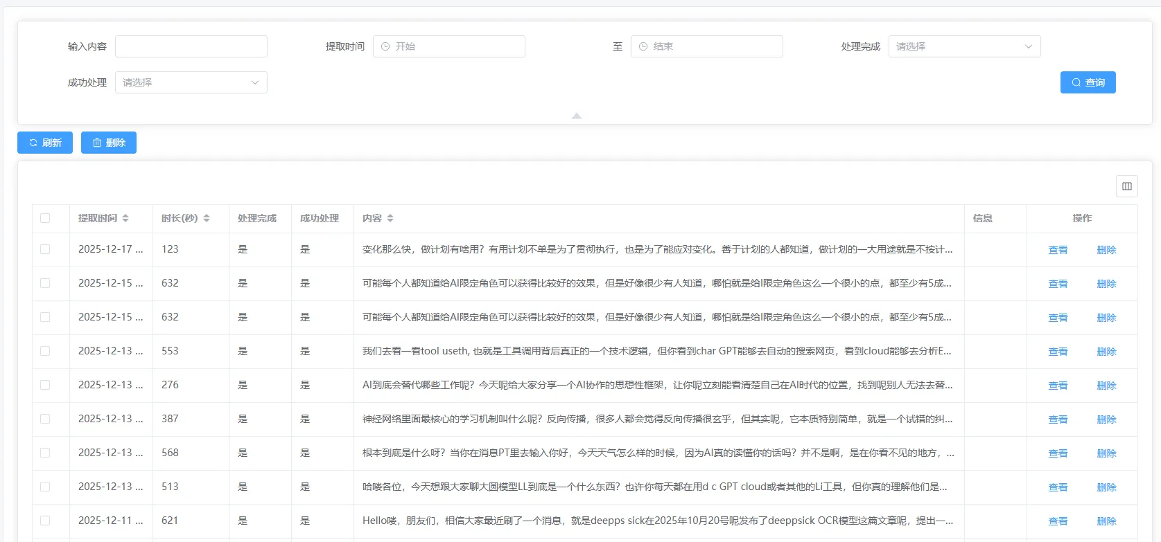Collapse the search panel with the up triangle
The height and width of the screenshot is (542, 1161).
576,116
